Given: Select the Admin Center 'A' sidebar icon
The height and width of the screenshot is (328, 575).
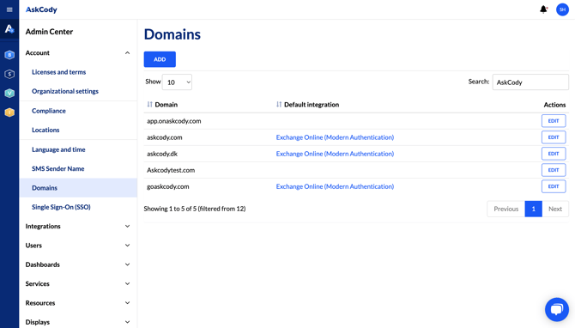Looking at the screenshot, I should point(9,29).
